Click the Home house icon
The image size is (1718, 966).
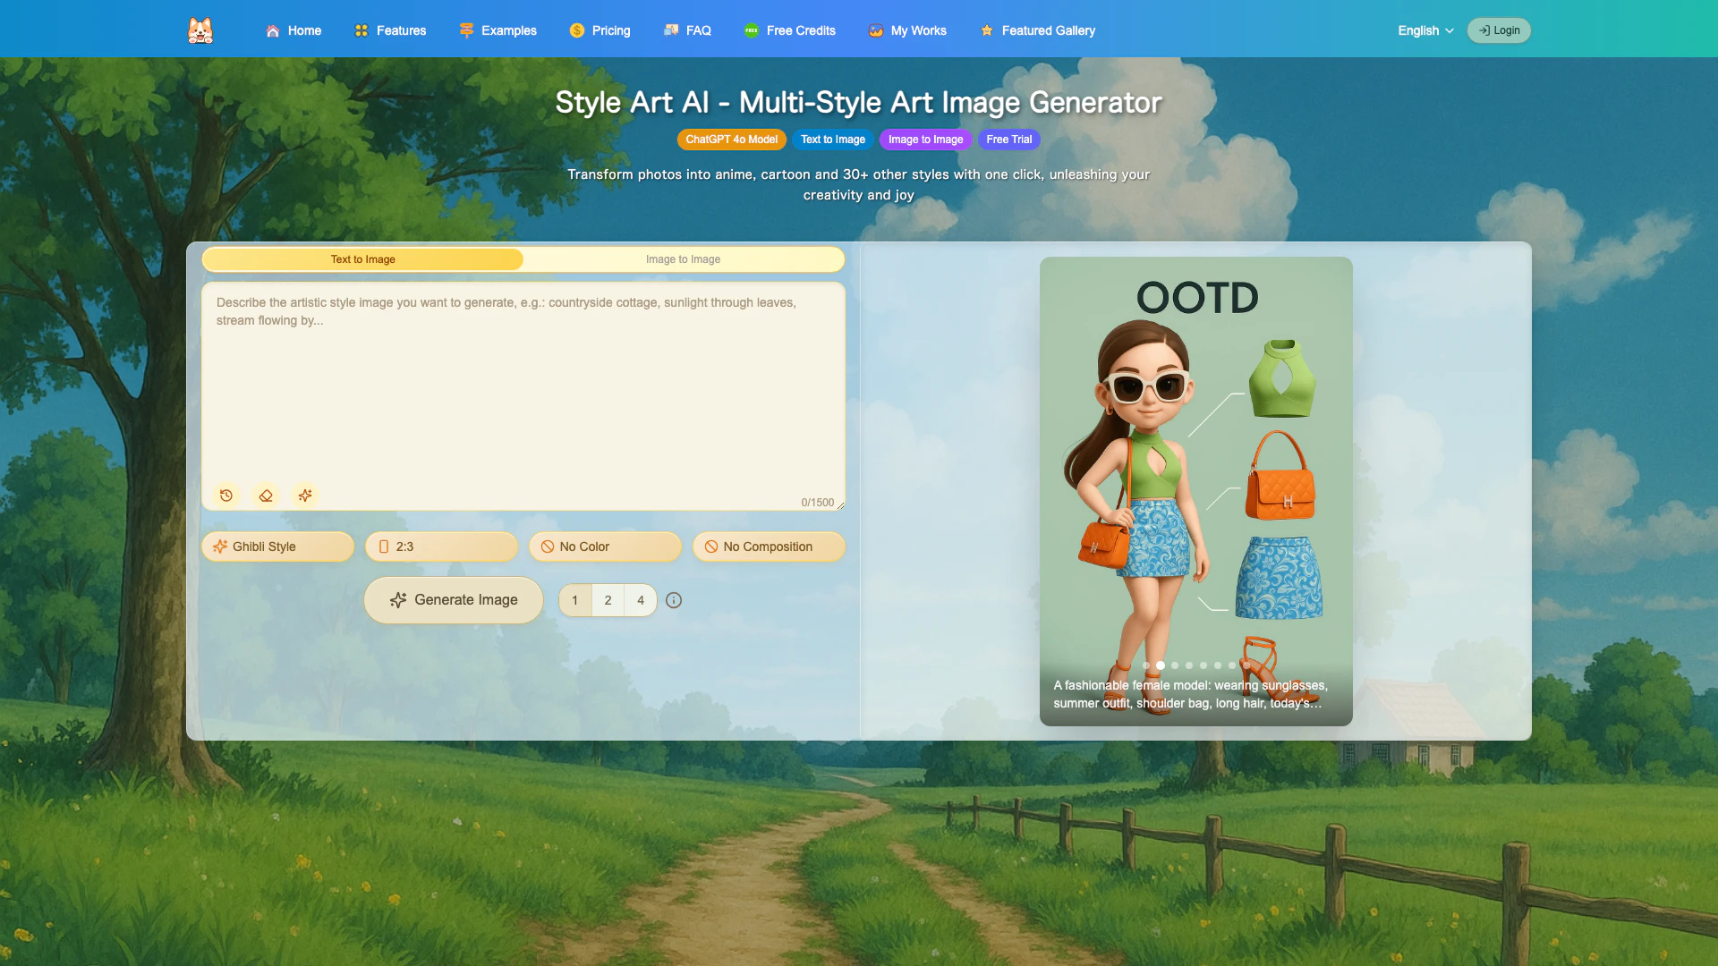273,30
